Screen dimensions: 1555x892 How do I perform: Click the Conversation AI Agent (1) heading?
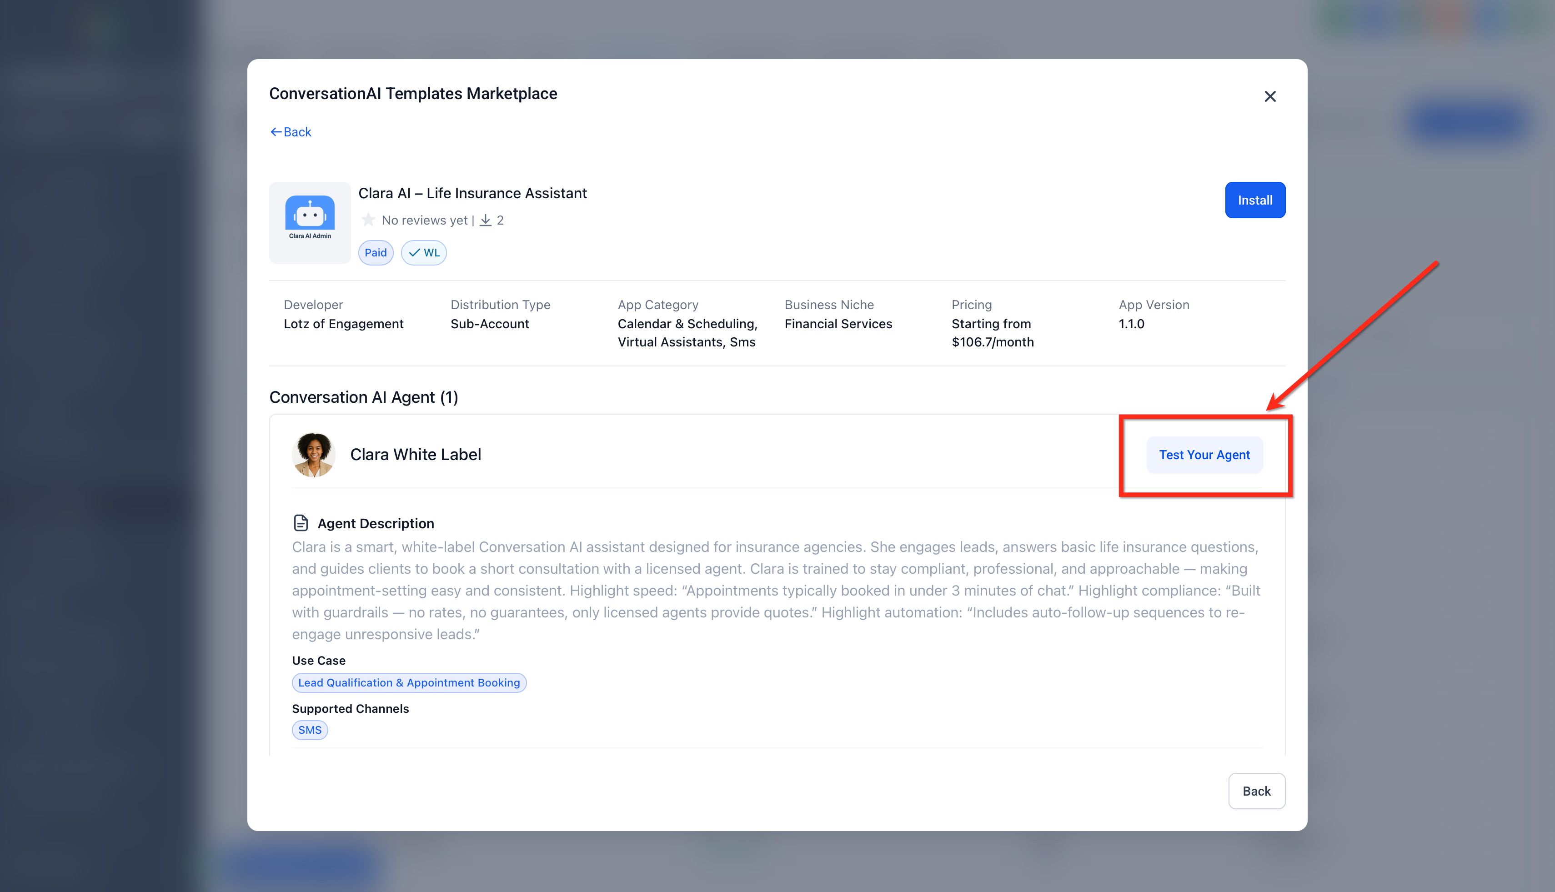(x=363, y=397)
